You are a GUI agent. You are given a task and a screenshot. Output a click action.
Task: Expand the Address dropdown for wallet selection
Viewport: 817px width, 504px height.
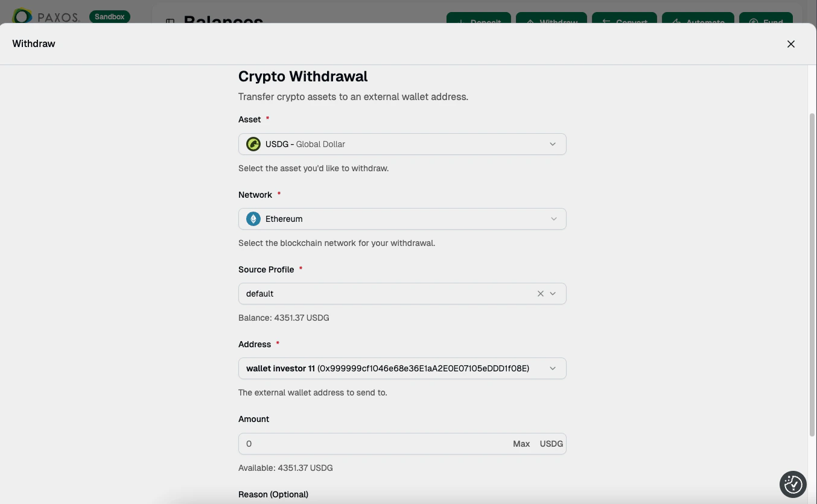(552, 368)
